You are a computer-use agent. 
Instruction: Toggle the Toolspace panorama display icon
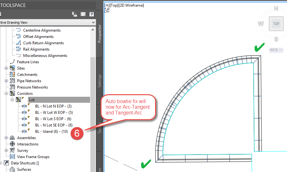[x=83, y=14]
